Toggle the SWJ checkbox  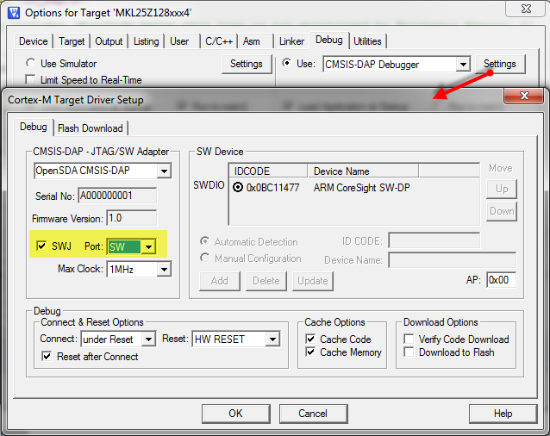point(41,247)
